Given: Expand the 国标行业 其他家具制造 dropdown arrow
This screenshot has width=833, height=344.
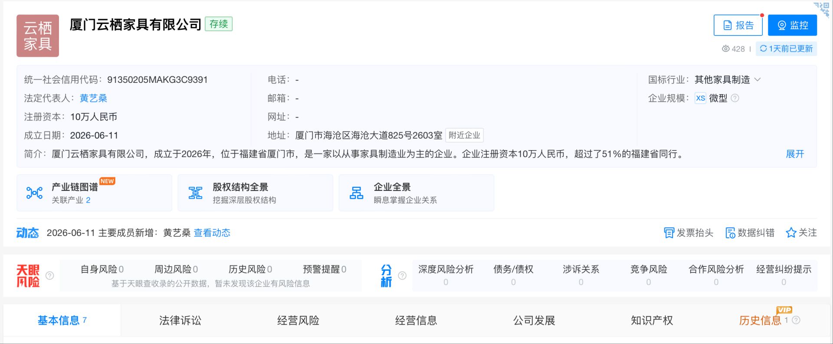Looking at the screenshot, I should point(758,79).
